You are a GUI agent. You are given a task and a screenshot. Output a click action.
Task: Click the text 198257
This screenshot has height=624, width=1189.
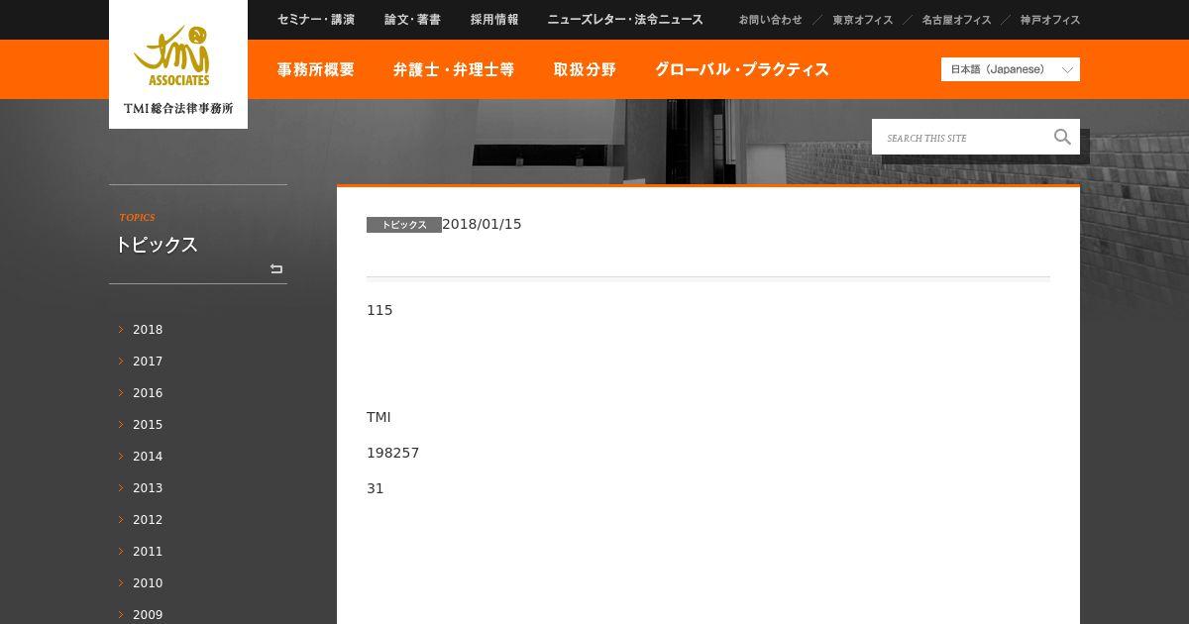(x=392, y=453)
